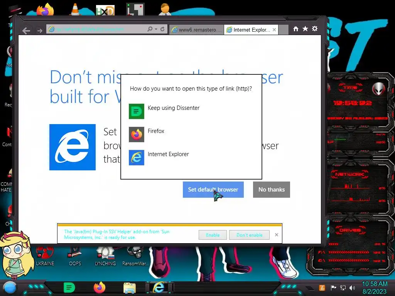
Task: Click the Star Butterfly desktop character
Action: tap(17, 255)
